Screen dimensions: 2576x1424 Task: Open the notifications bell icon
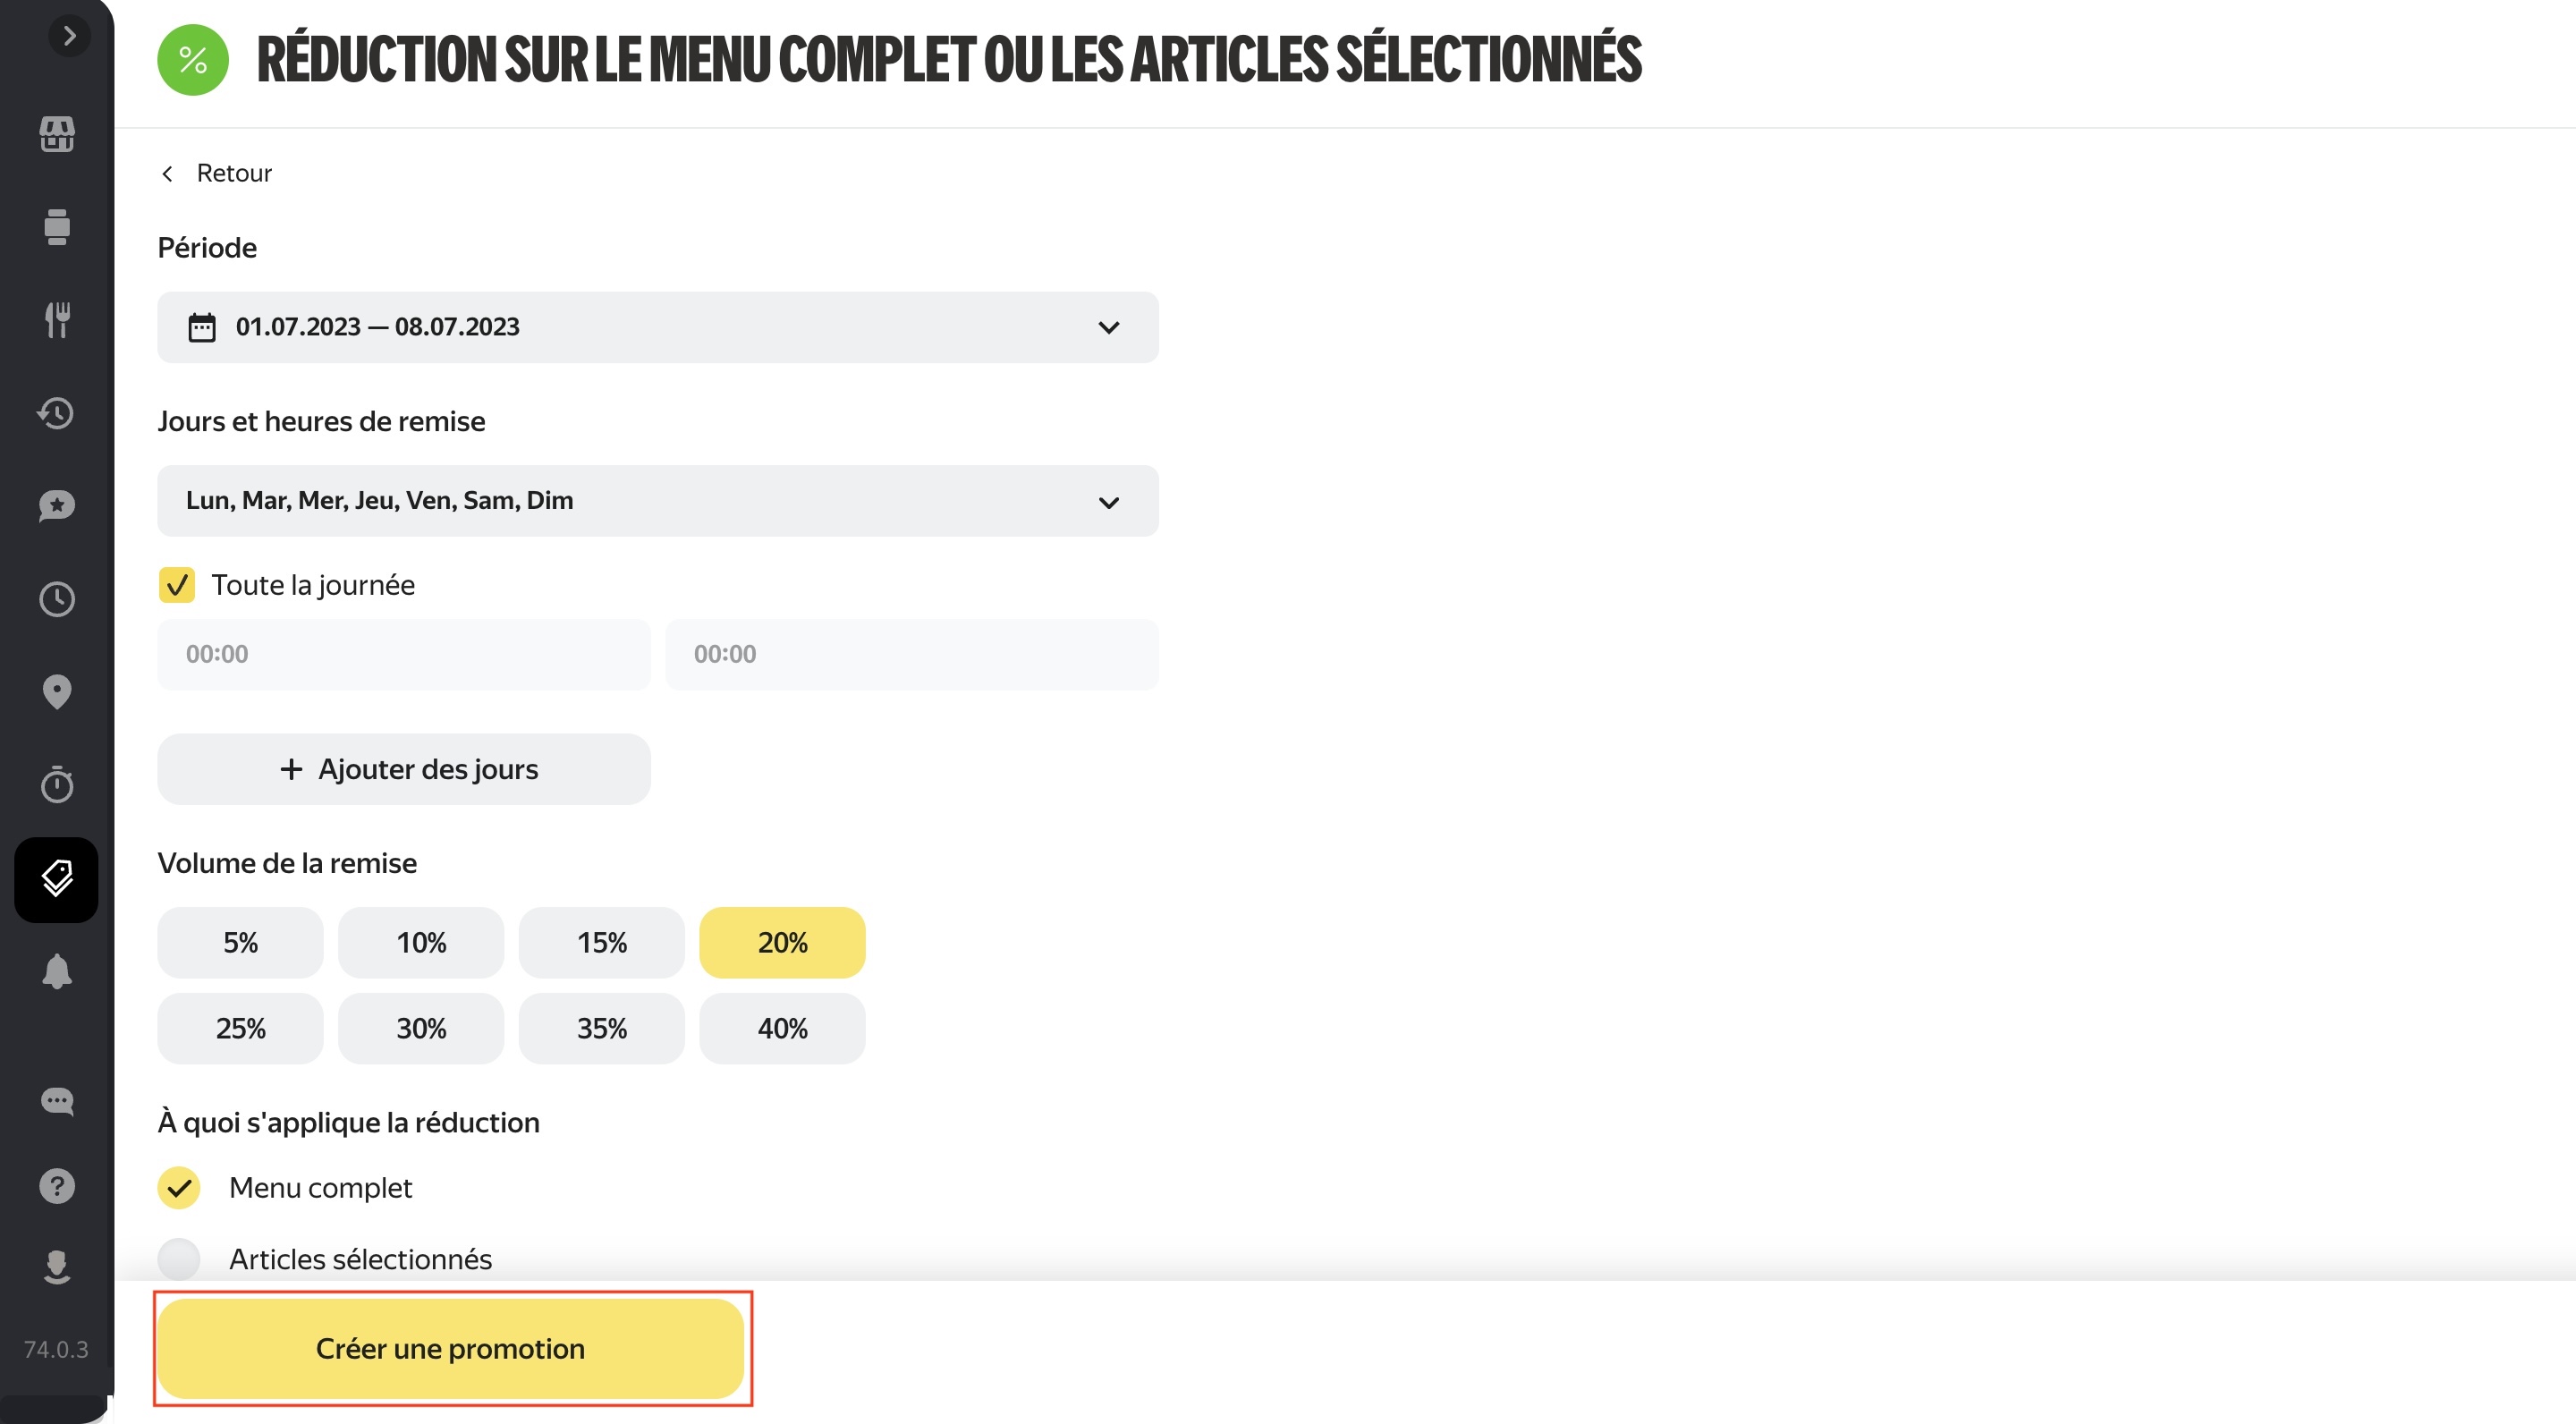click(57, 971)
